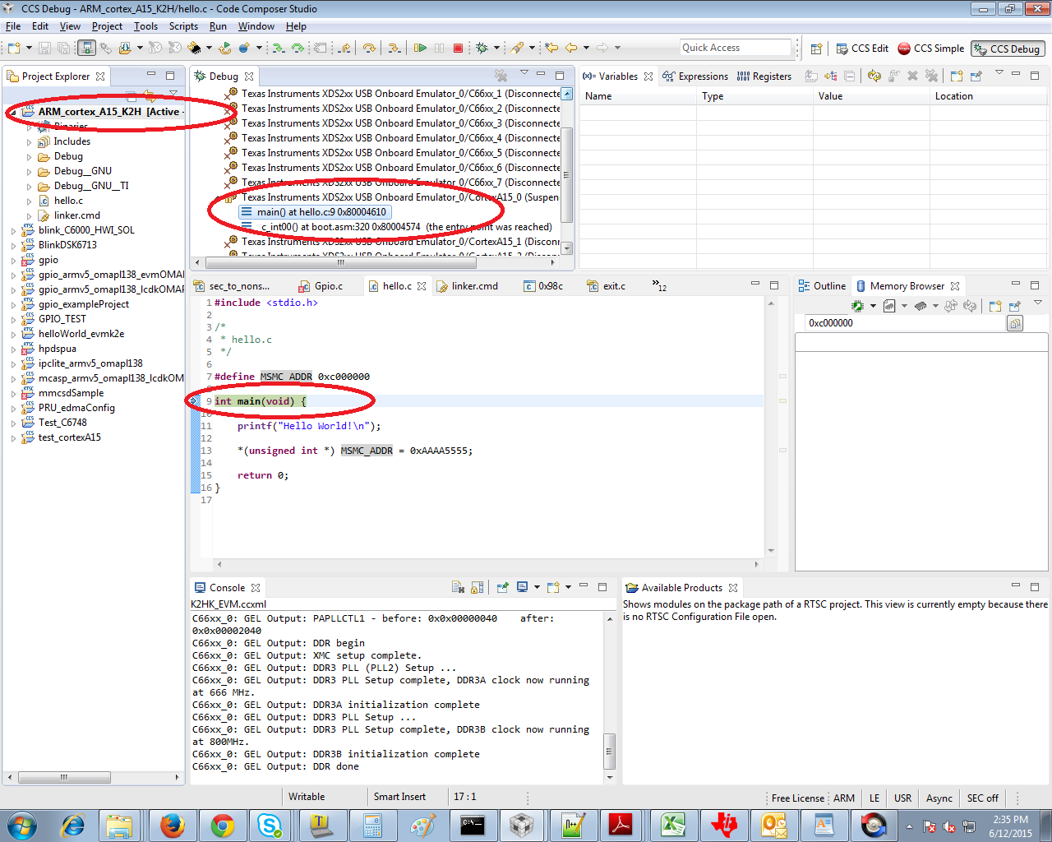The height and width of the screenshot is (842, 1052).
Task: Click Refresh icon in Variables view
Action: (x=874, y=76)
